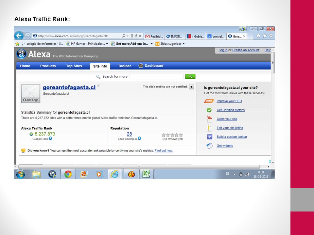The image size is (314, 235).
Task: Click the compatibility view icon in address bar
Action: pyautogui.click(x=132, y=36)
